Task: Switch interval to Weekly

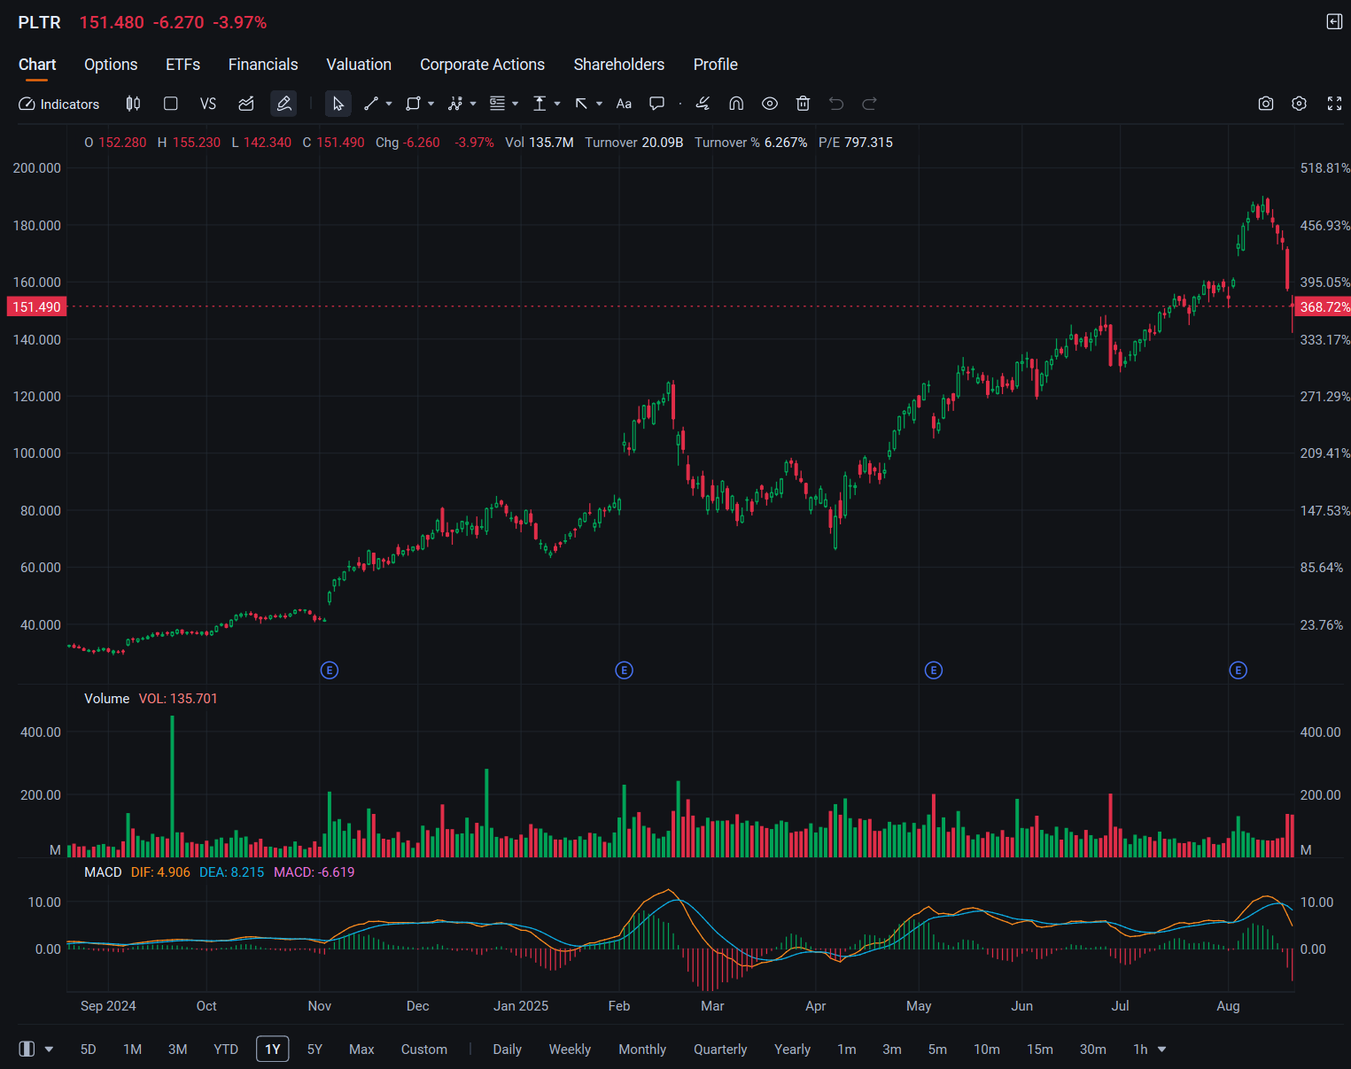Action: [570, 1050]
